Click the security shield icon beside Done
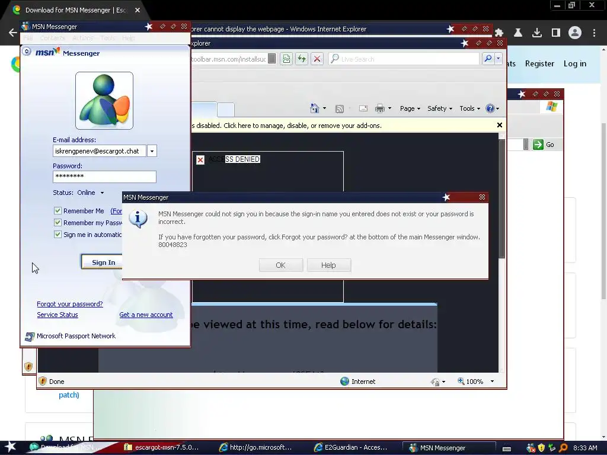 pos(43,381)
